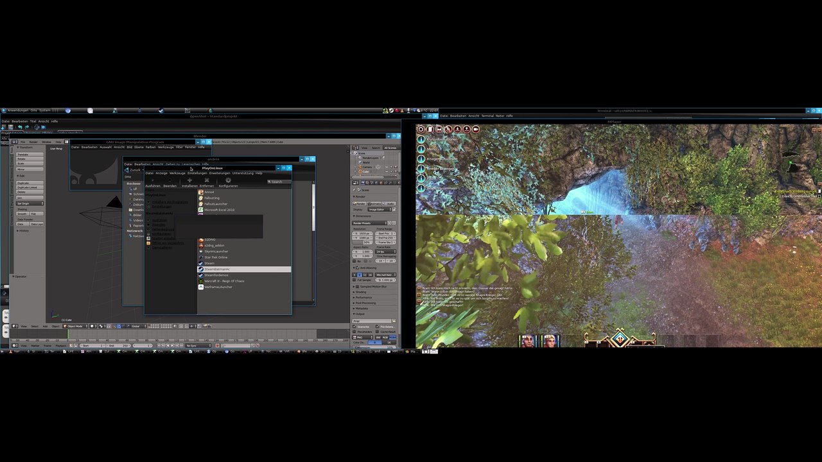Click the undo arrow in OpenShot toolbar

[20, 127]
